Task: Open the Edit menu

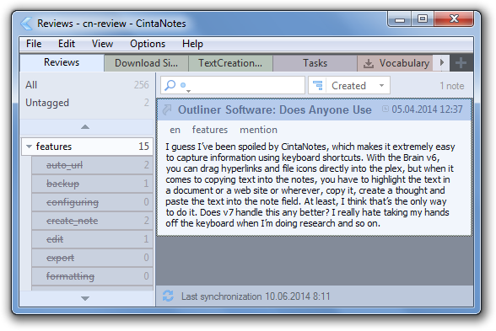Action: point(67,44)
